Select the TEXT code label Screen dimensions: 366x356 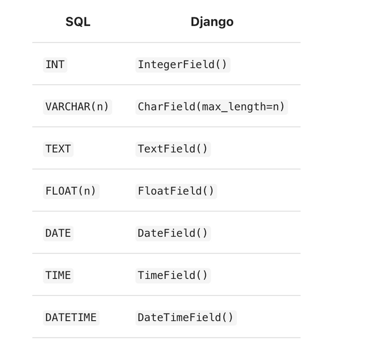[58, 149]
